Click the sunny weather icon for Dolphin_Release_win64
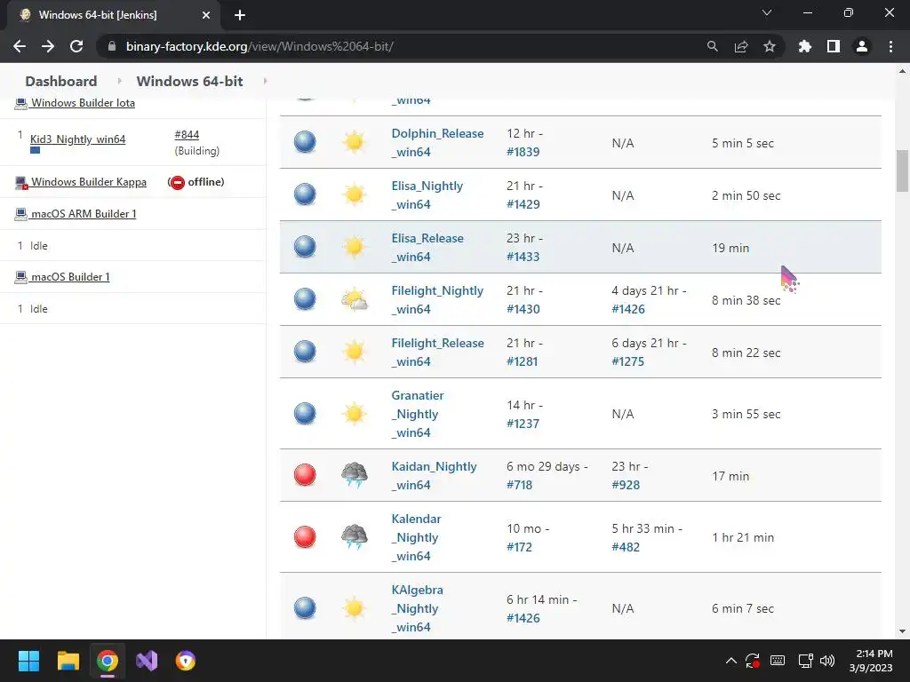910x682 pixels. (x=354, y=142)
